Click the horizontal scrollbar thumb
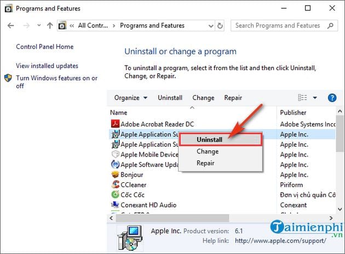Viewport: 345px width, 254px height. pyautogui.click(x=173, y=218)
